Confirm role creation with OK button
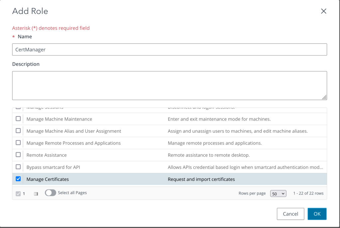This screenshot has height=228, width=340. pos(317,214)
